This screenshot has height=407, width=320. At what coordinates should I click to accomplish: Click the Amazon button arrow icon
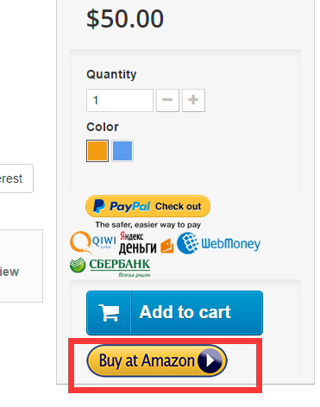click(x=210, y=360)
